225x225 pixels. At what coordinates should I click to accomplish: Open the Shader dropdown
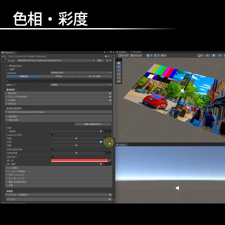click(x=56, y=60)
